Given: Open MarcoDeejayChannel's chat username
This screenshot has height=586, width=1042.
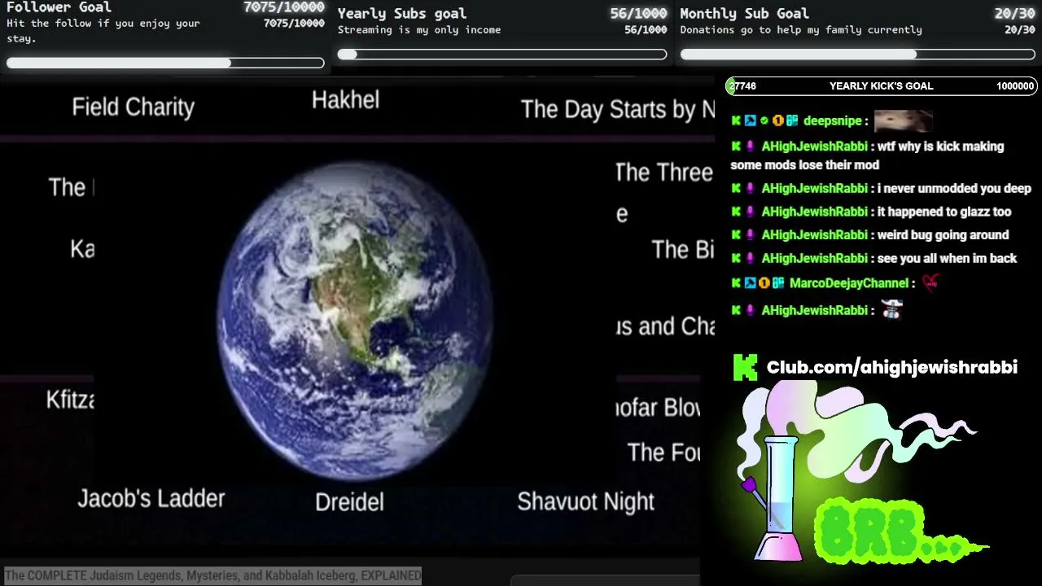Looking at the screenshot, I should point(848,283).
